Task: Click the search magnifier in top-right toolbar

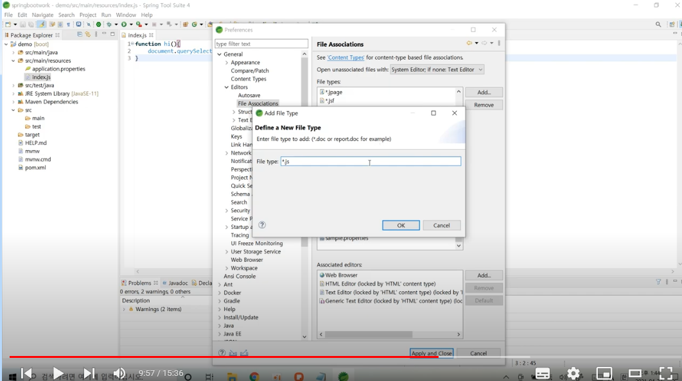Action: coord(658,25)
